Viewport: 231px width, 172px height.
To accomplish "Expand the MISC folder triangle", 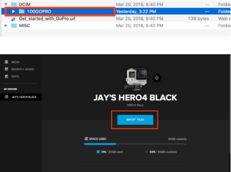I will [6, 25].
